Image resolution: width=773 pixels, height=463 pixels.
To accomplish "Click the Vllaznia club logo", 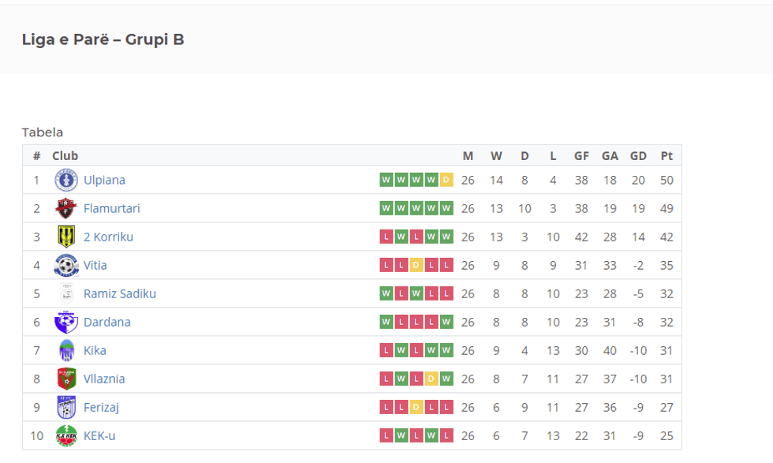I will (x=66, y=379).
